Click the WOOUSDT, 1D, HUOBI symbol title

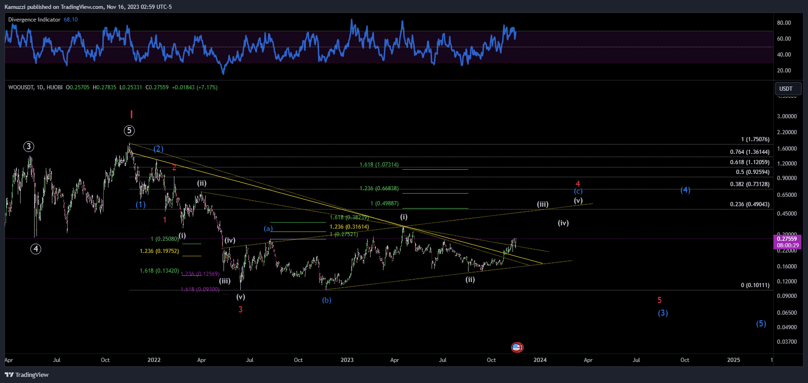[35, 87]
